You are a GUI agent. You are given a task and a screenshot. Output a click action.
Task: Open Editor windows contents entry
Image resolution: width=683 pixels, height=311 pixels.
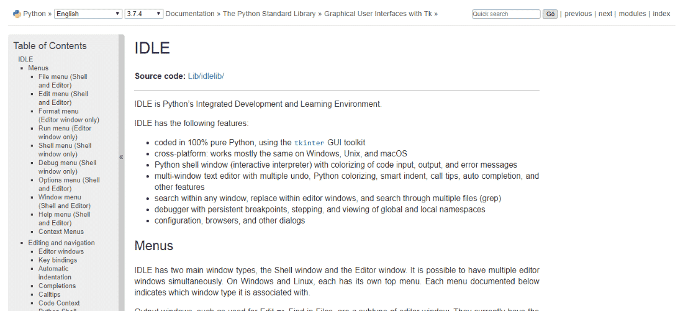[x=61, y=251]
